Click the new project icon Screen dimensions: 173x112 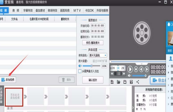[112, 82]
